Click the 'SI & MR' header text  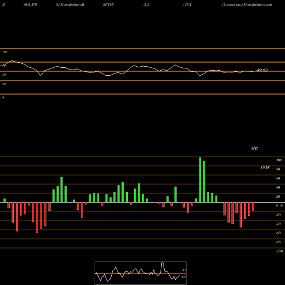[x=30, y=5]
